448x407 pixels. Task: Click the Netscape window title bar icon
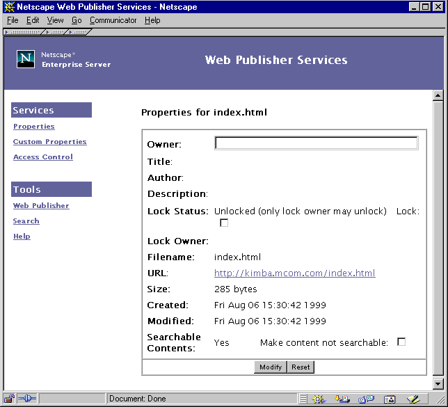[x=9, y=7]
